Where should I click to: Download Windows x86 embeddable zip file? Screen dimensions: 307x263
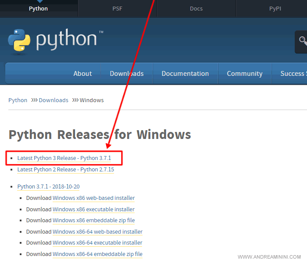click(x=93, y=220)
